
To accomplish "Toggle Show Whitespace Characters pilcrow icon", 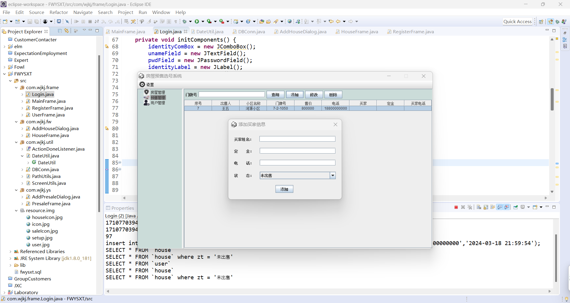I will 176,21.
